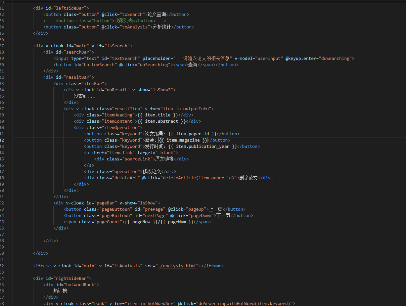Click the 删除论文 text

[x=248, y=178]
